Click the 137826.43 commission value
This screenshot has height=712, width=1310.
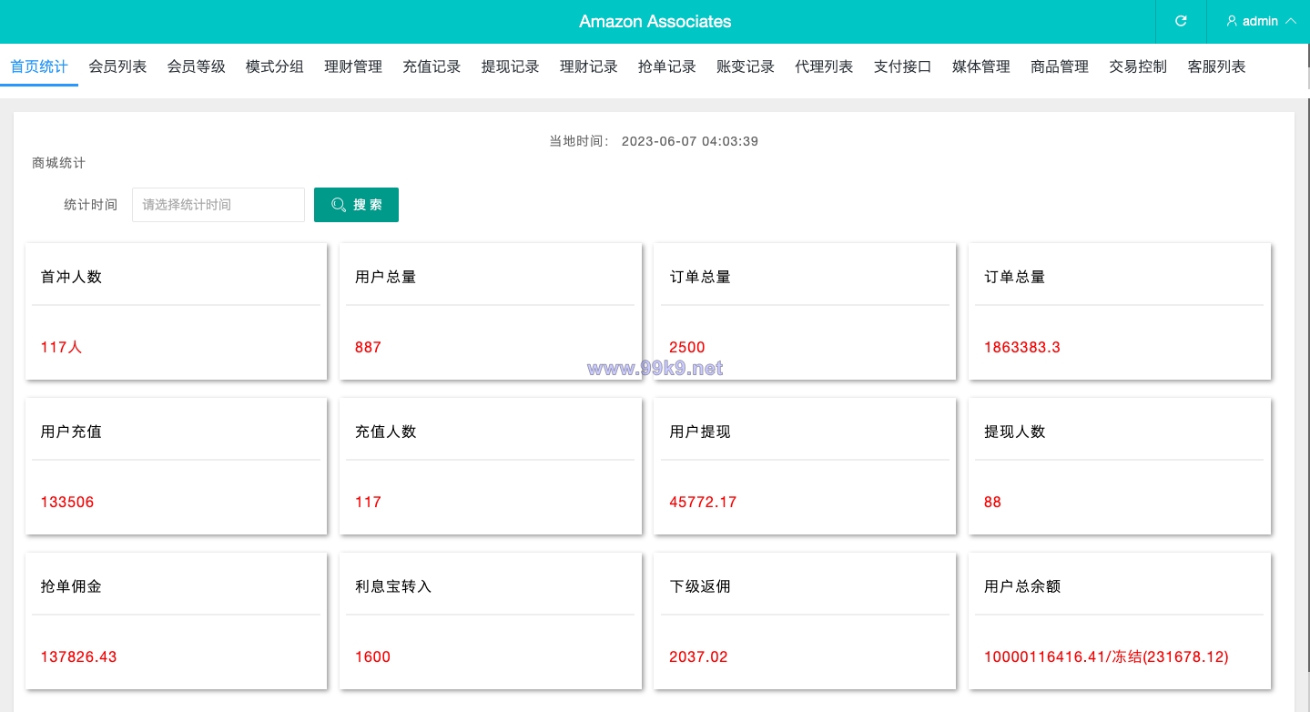click(79, 656)
